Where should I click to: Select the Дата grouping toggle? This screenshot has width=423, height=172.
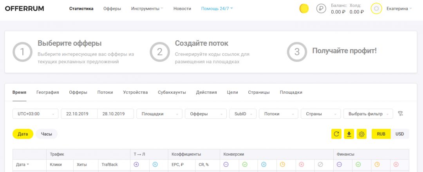point(23,134)
